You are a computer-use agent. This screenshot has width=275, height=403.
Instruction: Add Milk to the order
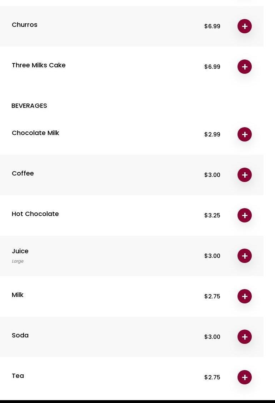tap(245, 296)
